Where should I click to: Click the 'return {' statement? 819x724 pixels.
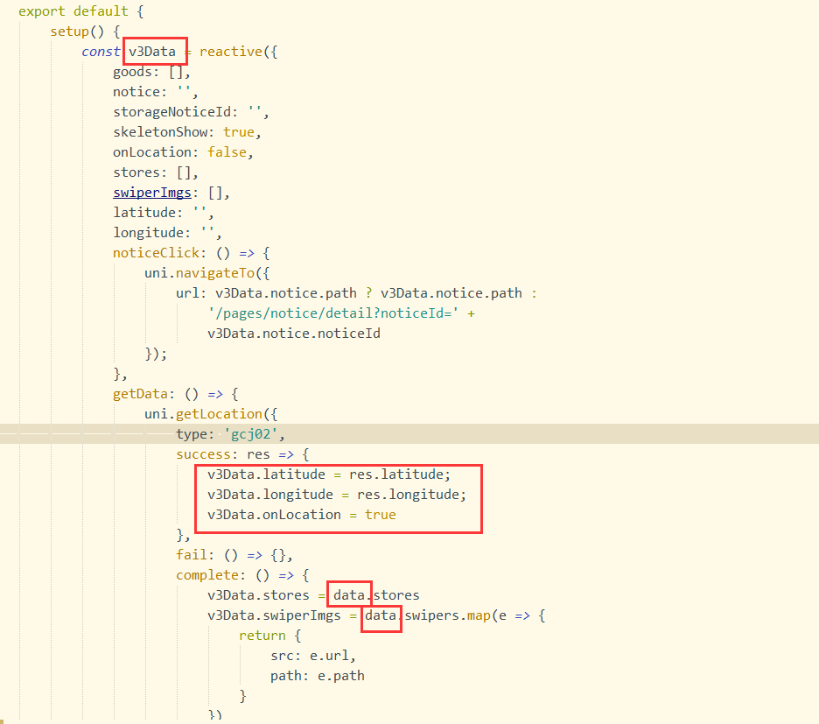pos(269,635)
